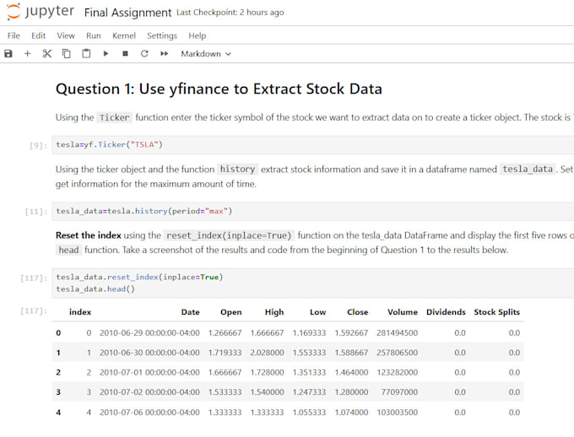This screenshot has height=437, width=574.
Task: Click the [9]: input prompt
Action: [38, 145]
